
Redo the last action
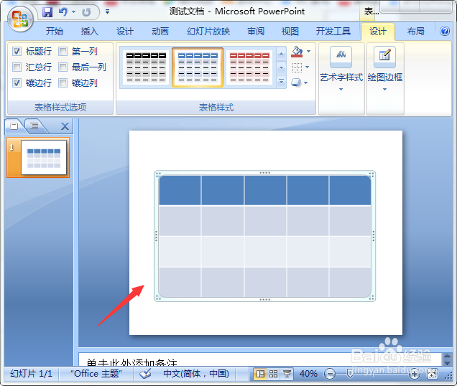click(x=86, y=12)
